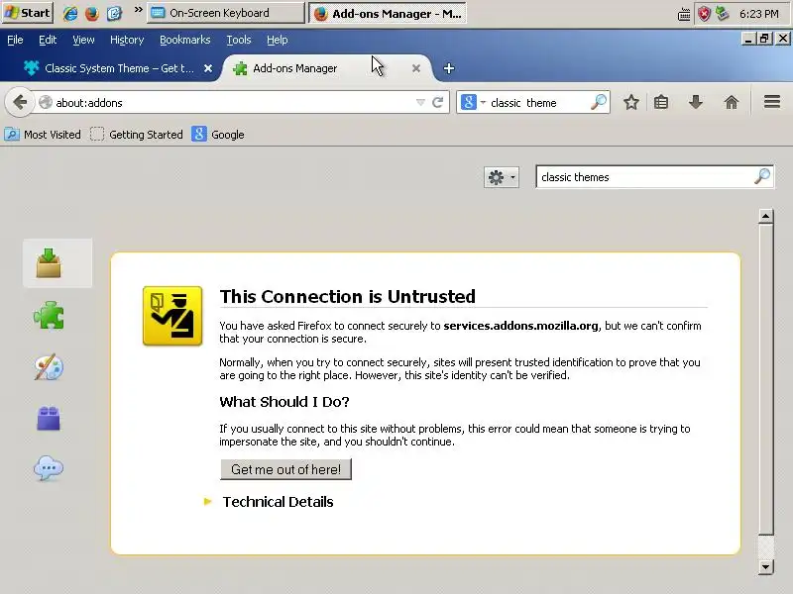This screenshot has height=594, width=793.
Task: Open the View menu
Action: tap(83, 40)
